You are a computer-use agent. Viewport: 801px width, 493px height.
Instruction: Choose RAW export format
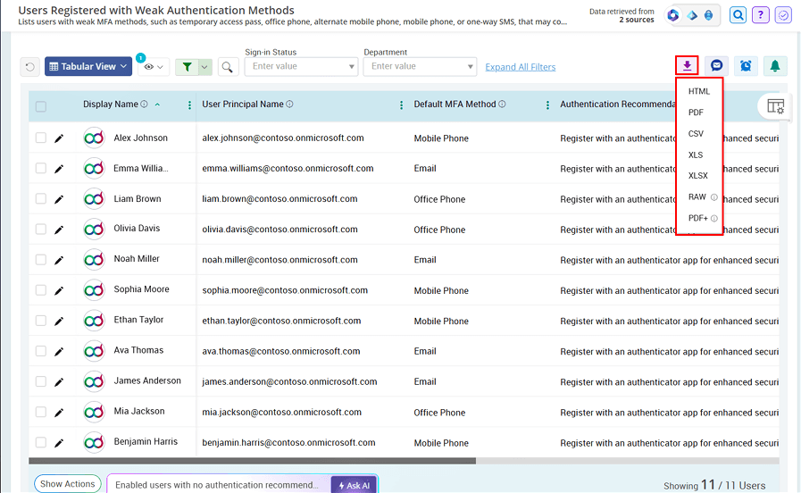(x=699, y=197)
